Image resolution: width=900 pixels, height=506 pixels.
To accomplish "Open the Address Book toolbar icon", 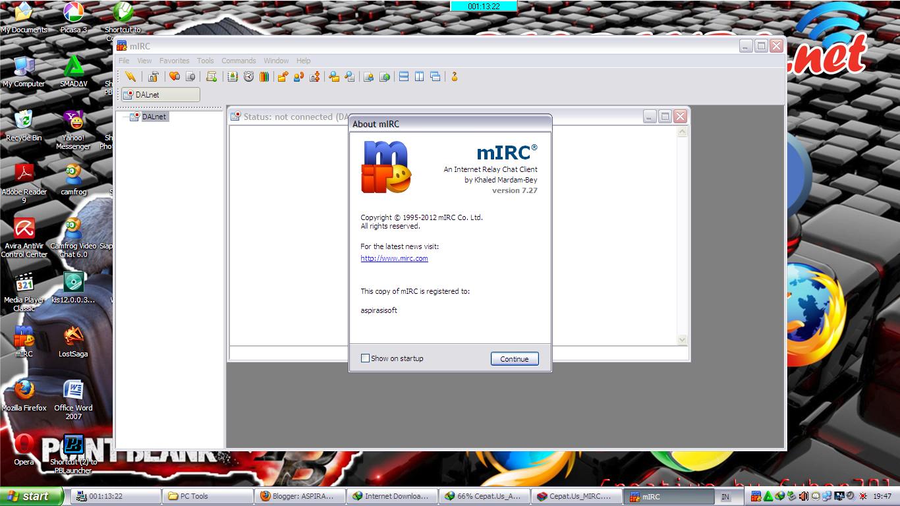I will 233,76.
